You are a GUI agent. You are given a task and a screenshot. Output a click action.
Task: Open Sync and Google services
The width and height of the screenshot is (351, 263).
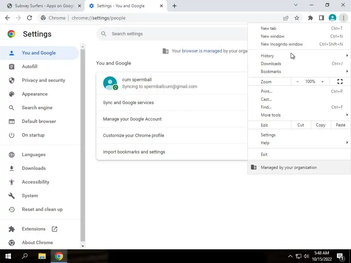[172, 103]
